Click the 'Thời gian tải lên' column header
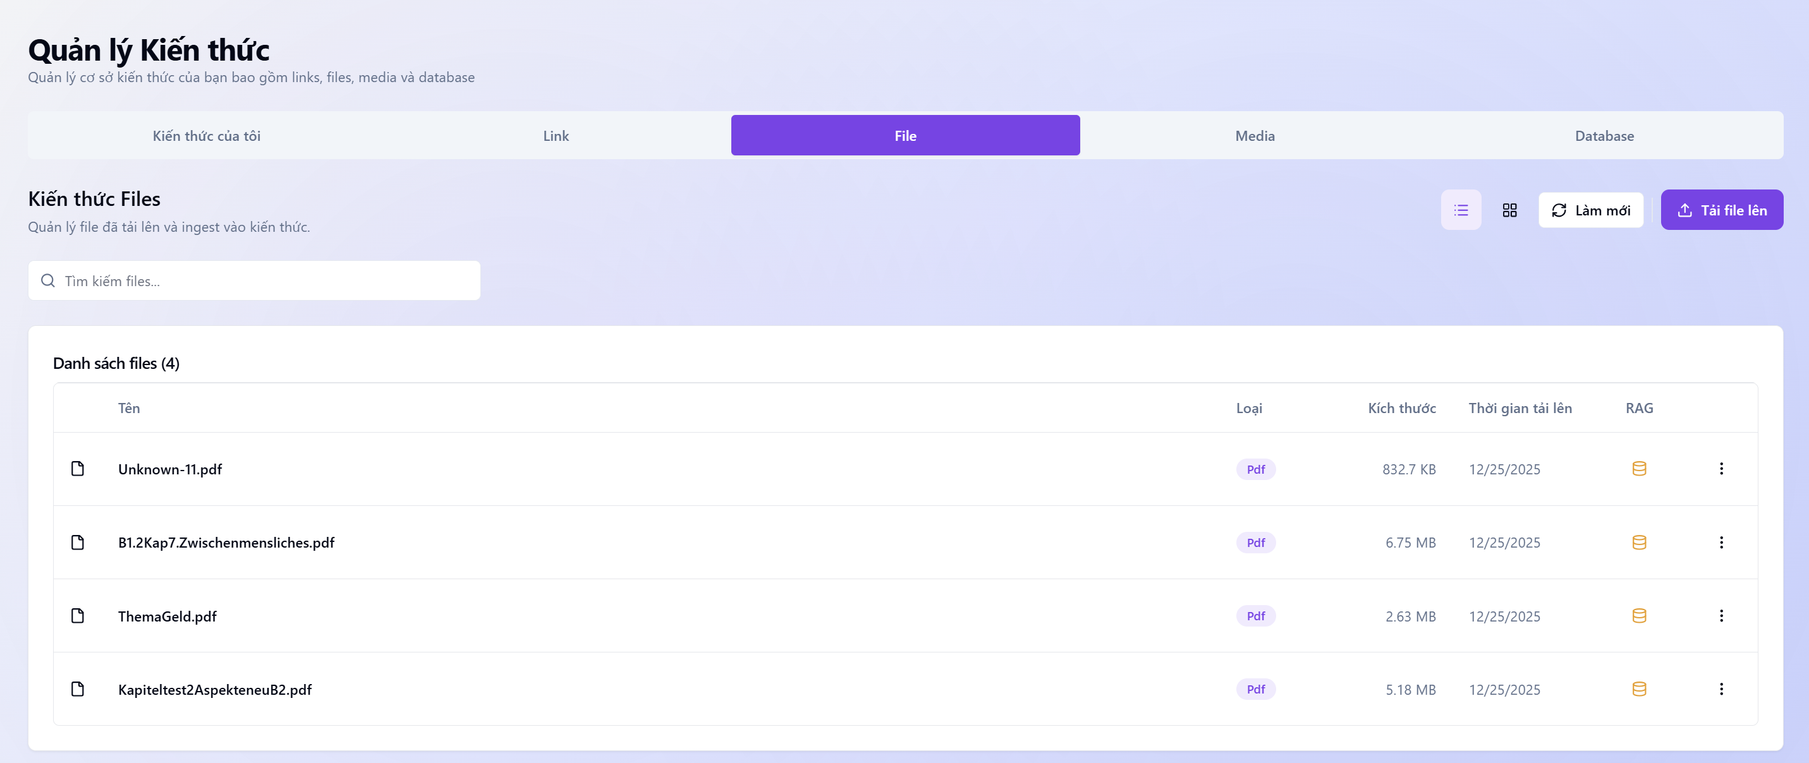 [x=1520, y=408]
